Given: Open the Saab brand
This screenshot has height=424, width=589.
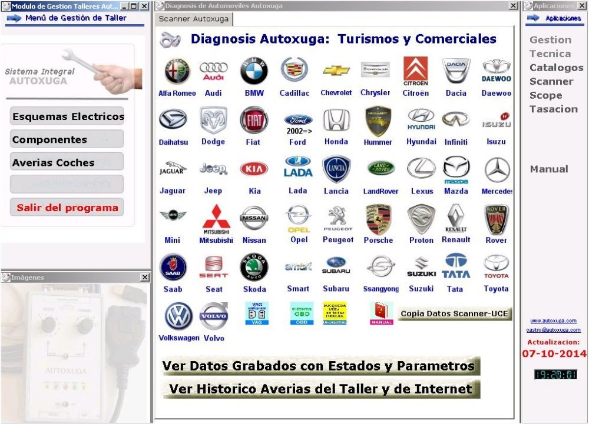Looking at the screenshot, I should point(173,268).
